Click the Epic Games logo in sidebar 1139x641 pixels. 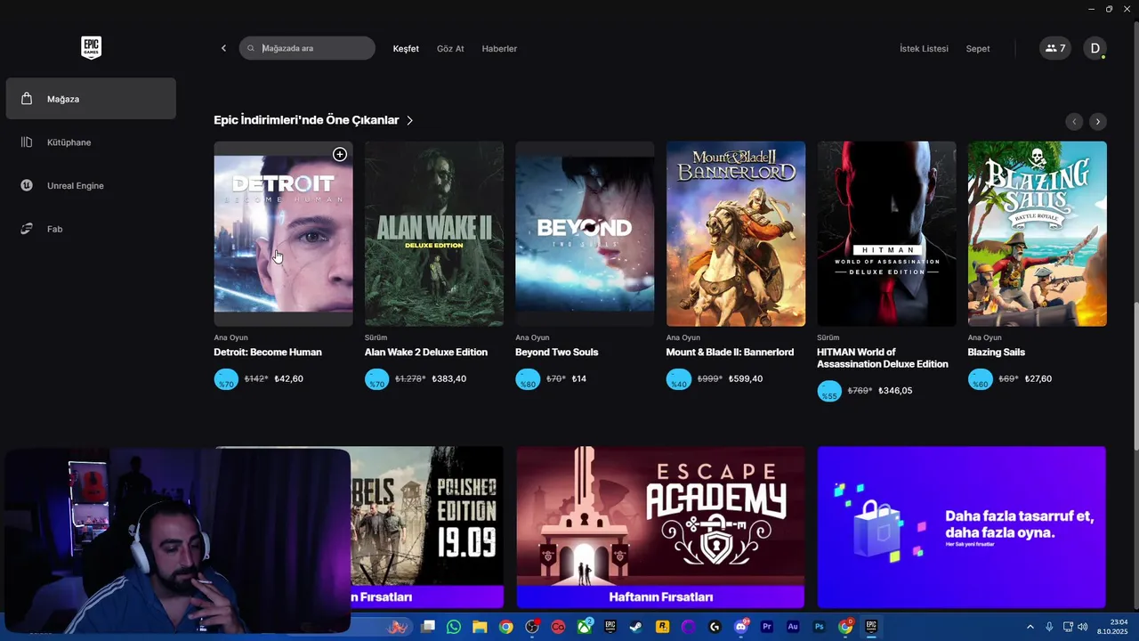coord(91,48)
